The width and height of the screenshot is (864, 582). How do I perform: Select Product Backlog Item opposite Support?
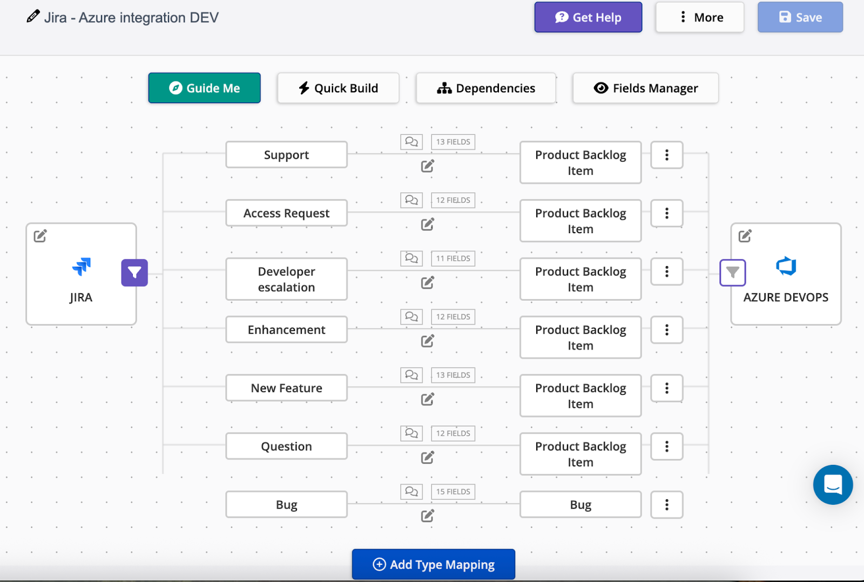click(581, 163)
